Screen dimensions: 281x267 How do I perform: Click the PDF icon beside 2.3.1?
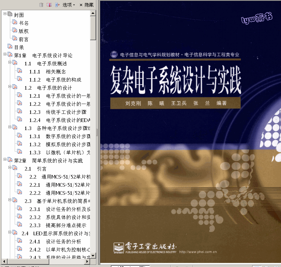click(x=20, y=208)
